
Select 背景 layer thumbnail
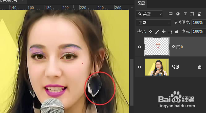point(157,67)
